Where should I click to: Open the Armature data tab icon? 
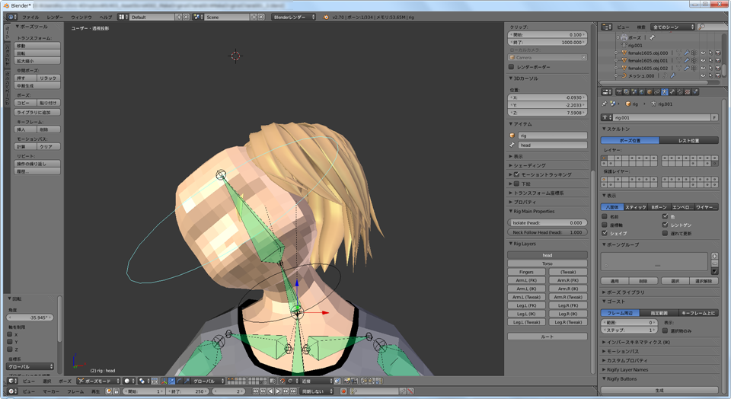coord(665,92)
